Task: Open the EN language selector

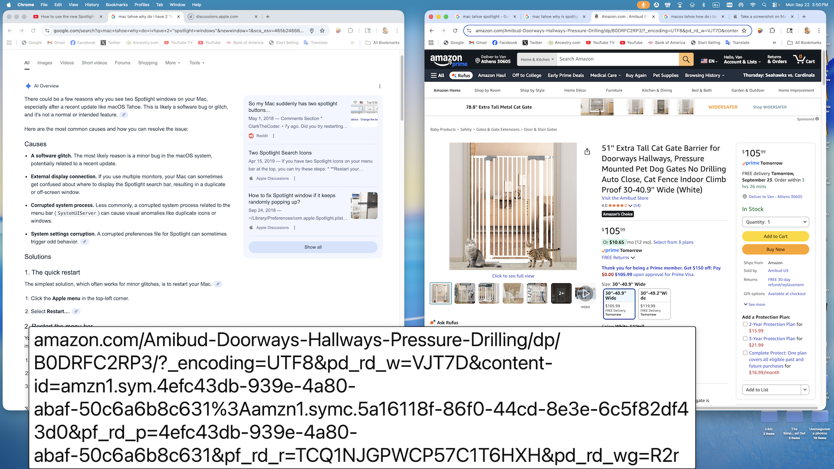Action: (x=709, y=61)
